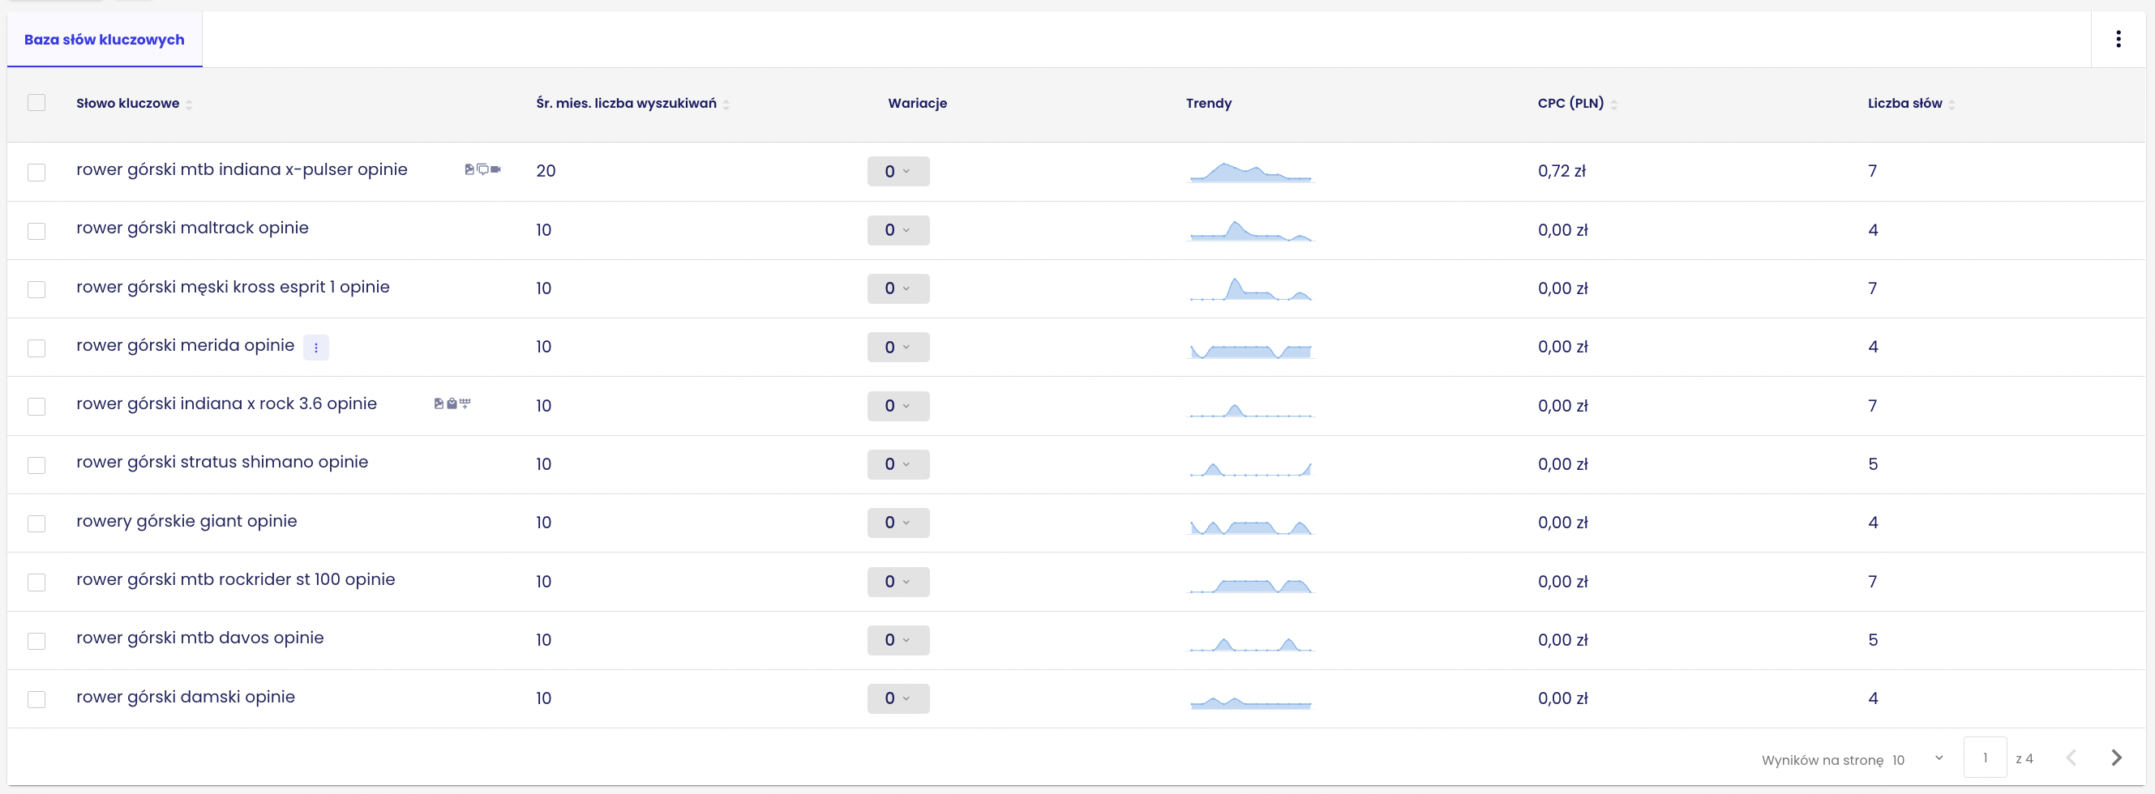This screenshot has width=2155, height=794.
Task: Sort by Liczba słów column arrows
Action: [x=1951, y=105]
